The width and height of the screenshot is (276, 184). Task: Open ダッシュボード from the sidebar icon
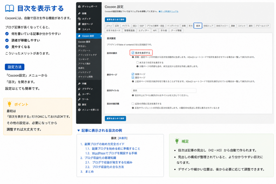(79, 6)
